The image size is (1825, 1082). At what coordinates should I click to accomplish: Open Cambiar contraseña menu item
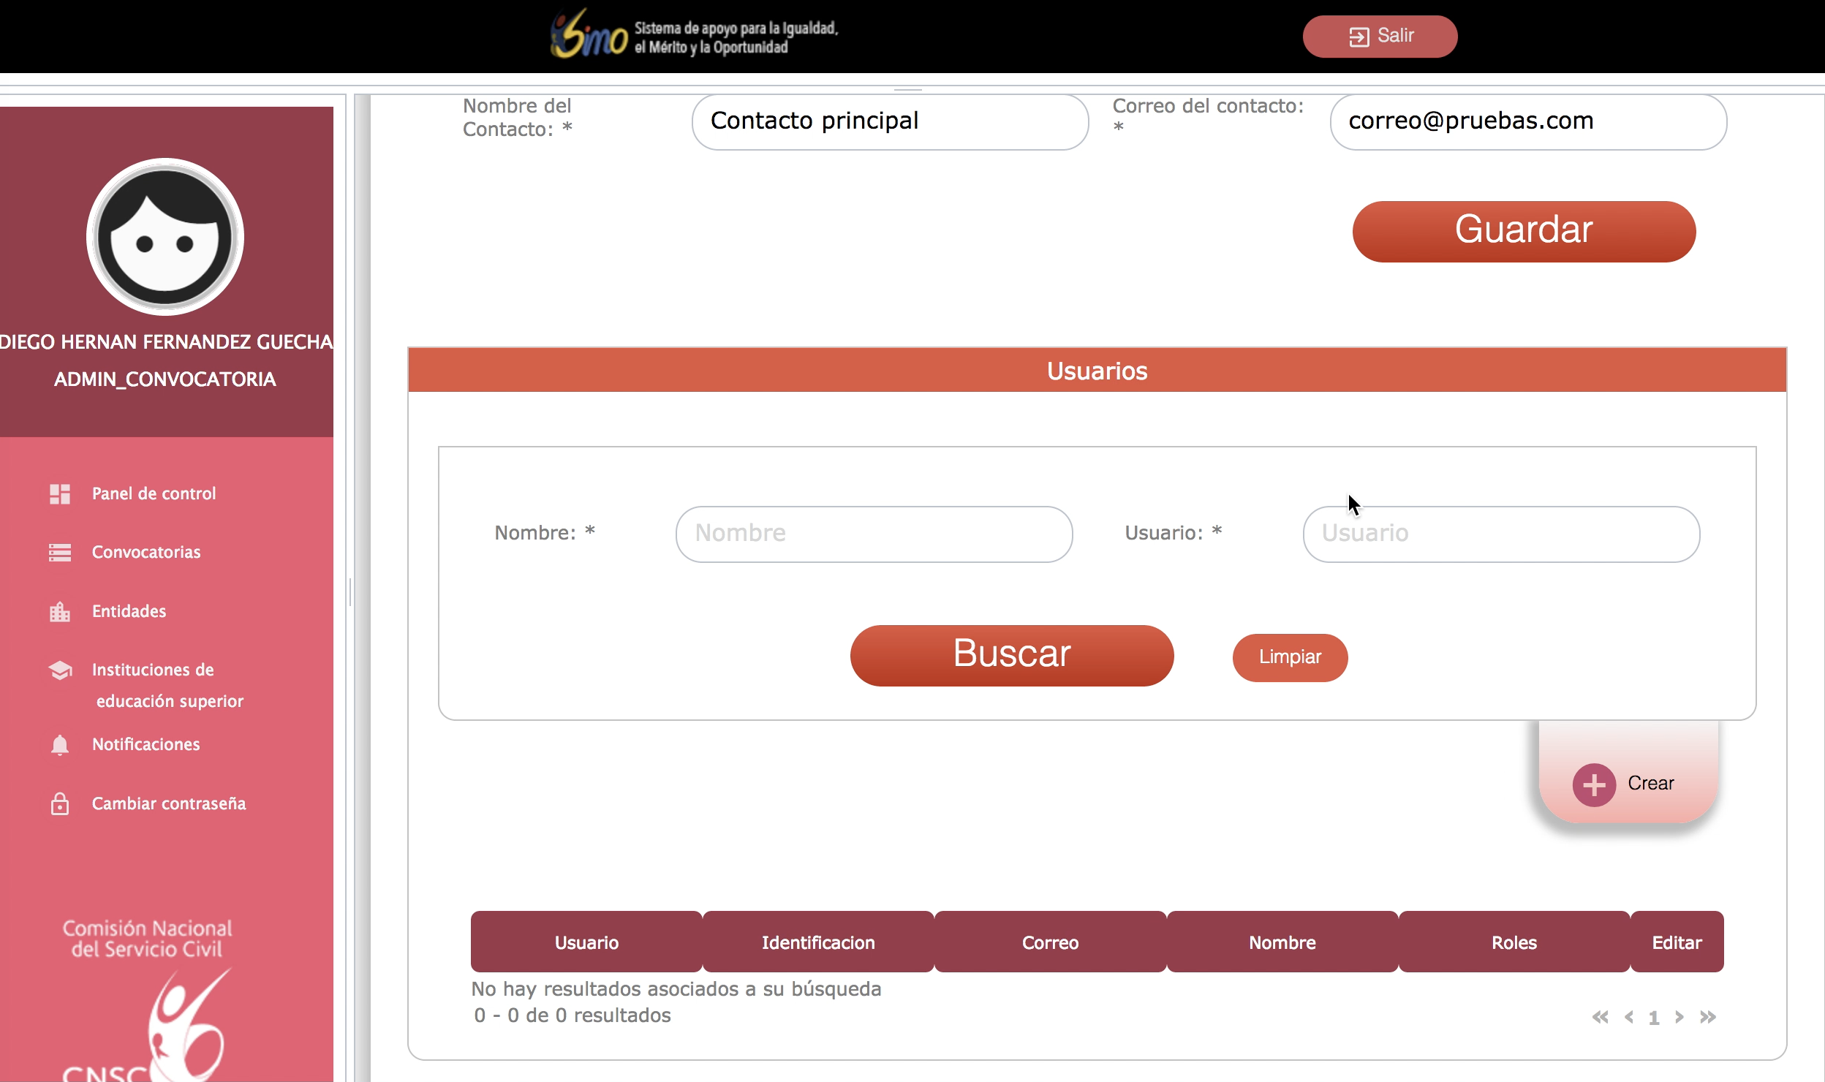pyautogui.click(x=169, y=803)
